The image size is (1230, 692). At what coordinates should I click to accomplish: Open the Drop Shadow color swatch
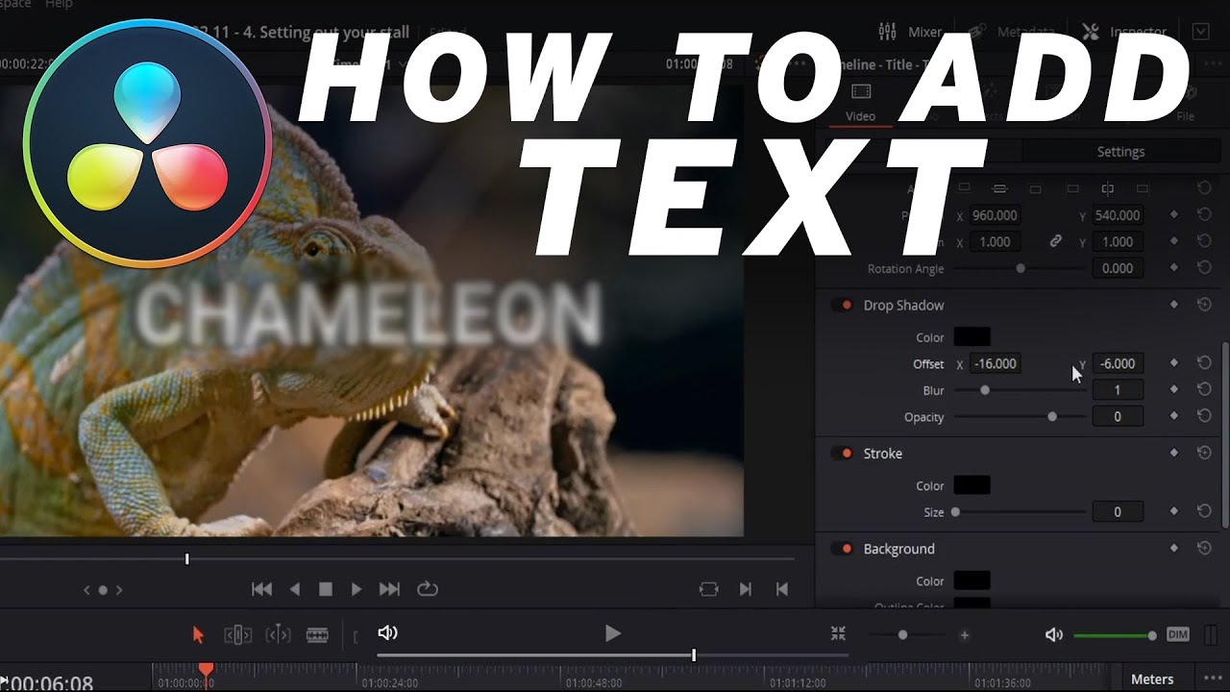pos(972,337)
